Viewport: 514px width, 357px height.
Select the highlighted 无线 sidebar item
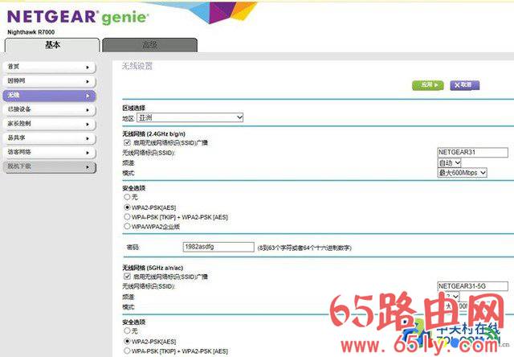coord(49,96)
